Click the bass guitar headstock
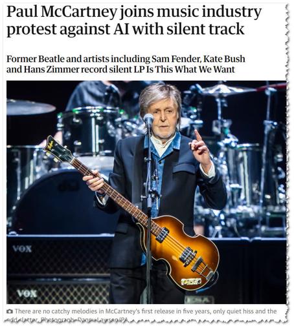The image size is (294, 328). pyautogui.click(x=58, y=149)
